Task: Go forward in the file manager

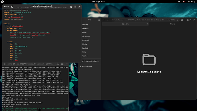Action: tap(108, 20)
